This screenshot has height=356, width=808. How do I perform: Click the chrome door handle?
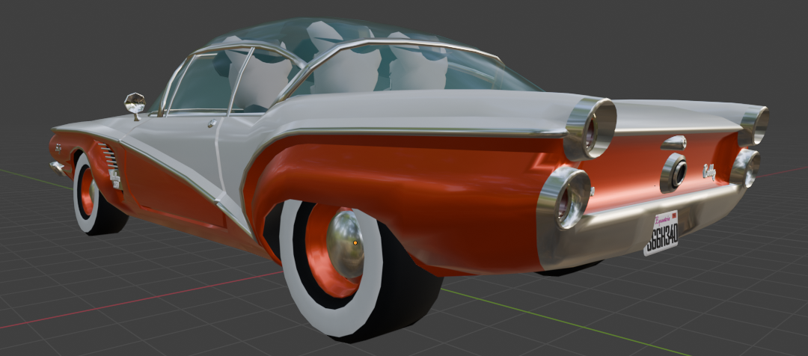point(212,123)
